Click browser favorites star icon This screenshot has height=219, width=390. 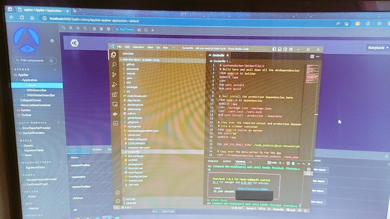pyautogui.click(x=346, y=24)
